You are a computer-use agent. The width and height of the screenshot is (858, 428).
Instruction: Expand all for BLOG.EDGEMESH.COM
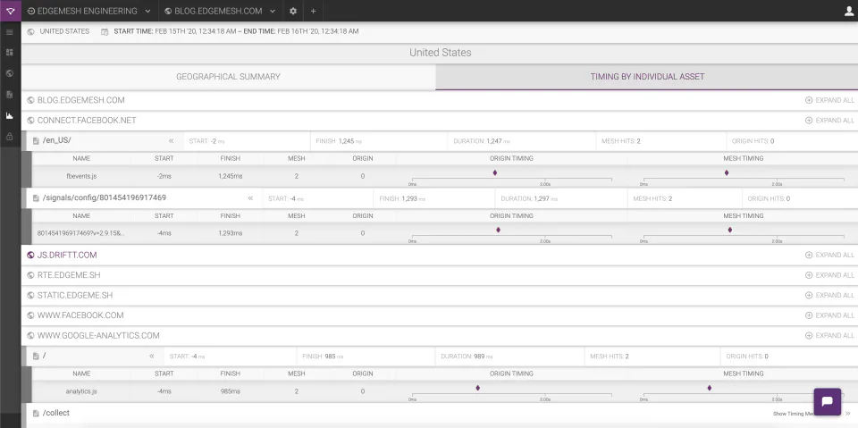point(829,100)
